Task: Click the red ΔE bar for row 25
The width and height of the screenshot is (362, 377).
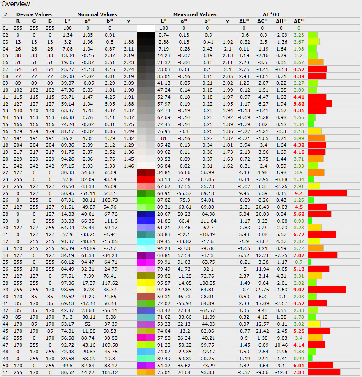Action: tap(327, 193)
